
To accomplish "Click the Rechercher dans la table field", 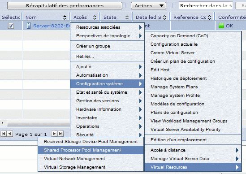I will tap(206, 6).
